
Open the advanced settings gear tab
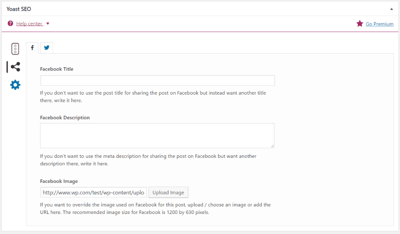(15, 85)
